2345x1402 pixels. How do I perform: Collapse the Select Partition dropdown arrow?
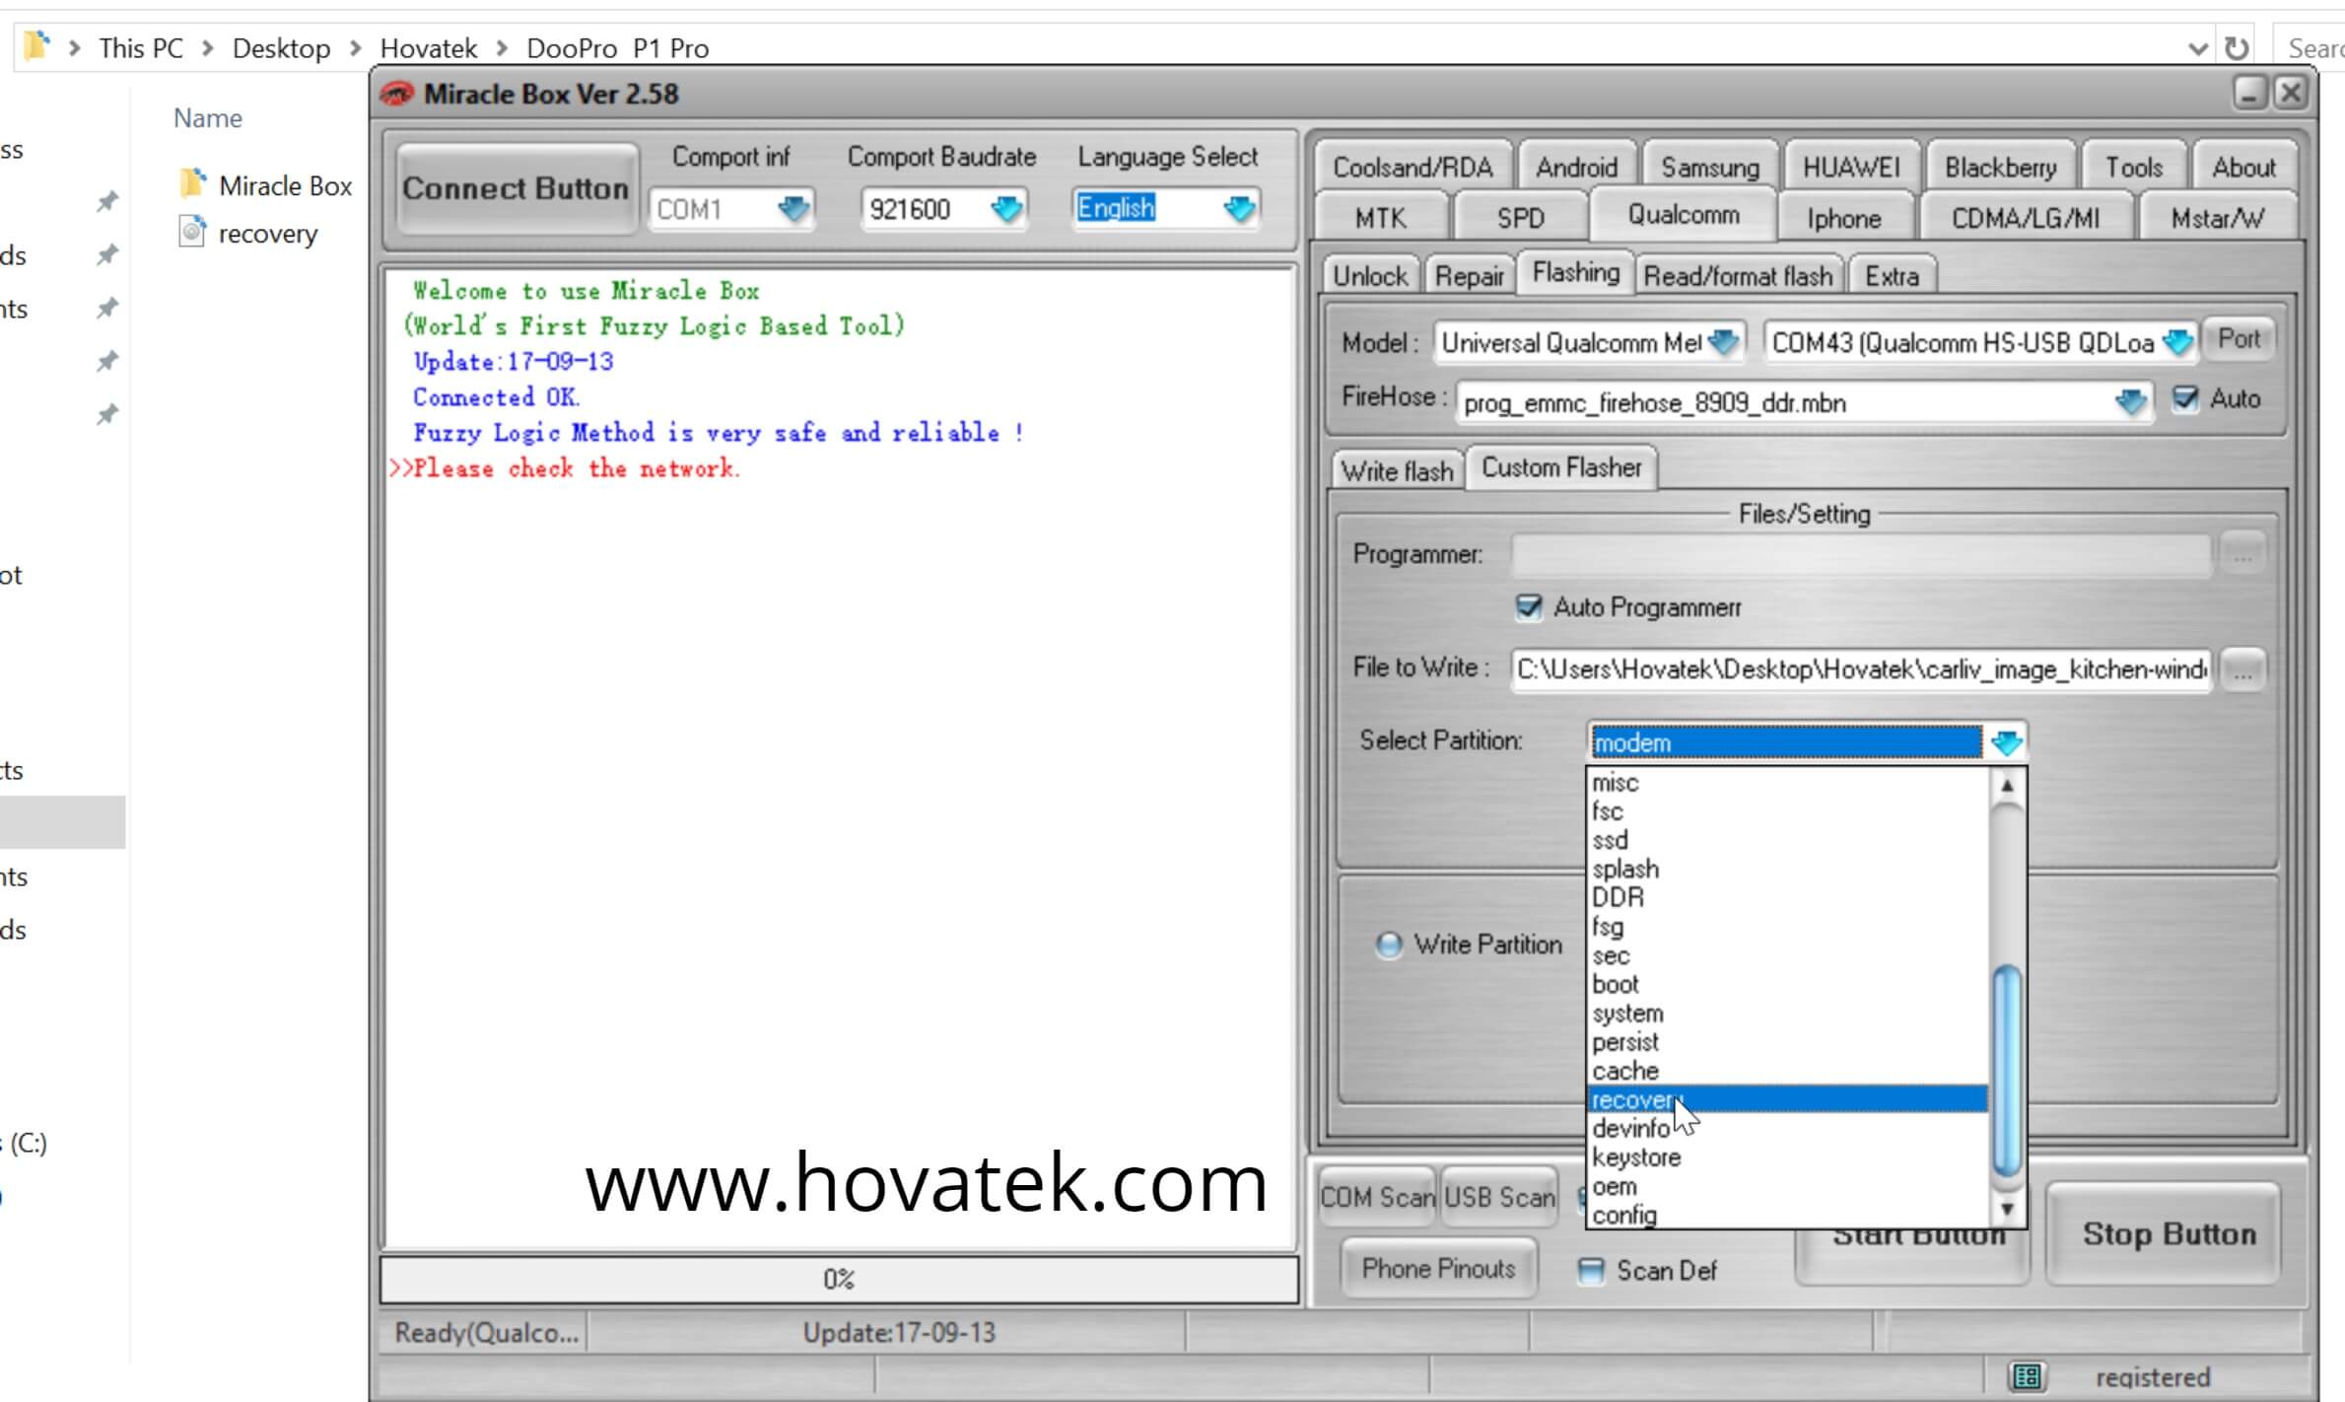(2006, 741)
